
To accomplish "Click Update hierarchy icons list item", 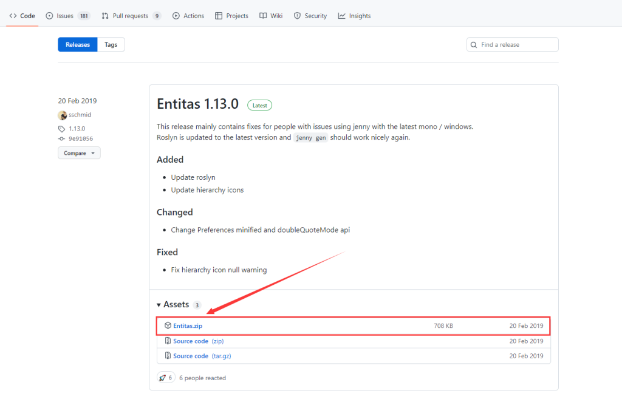I will click(207, 190).
